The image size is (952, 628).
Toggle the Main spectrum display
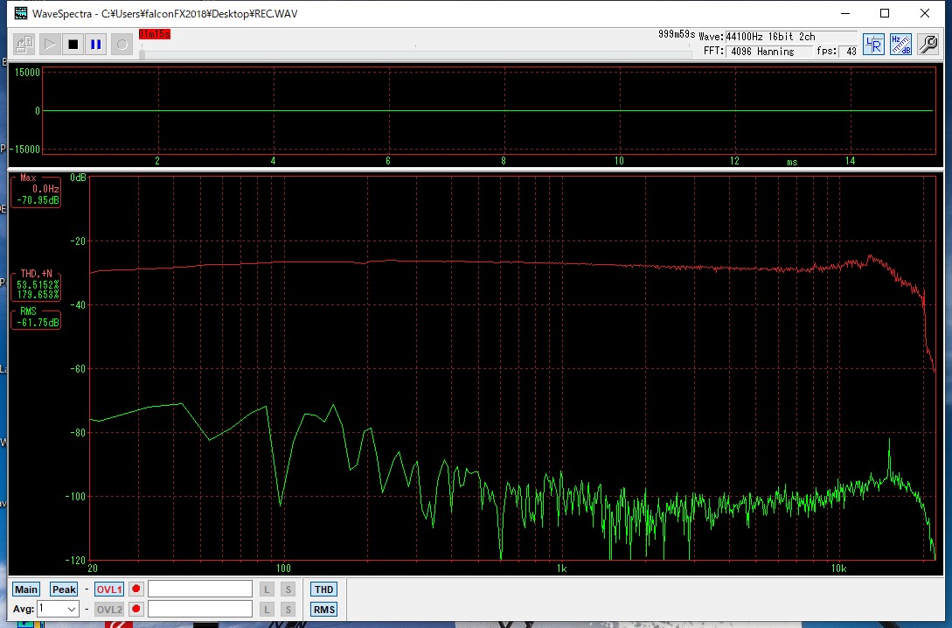(x=26, y=590)
